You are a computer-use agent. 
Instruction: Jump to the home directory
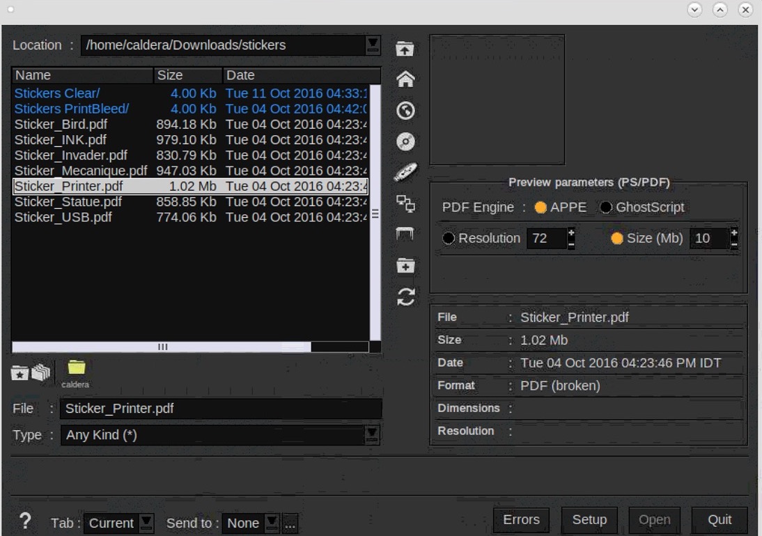(x=405, y=80)
